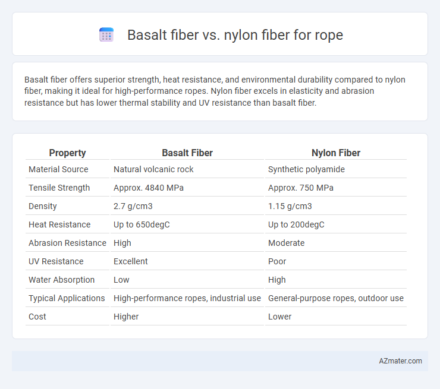Click 'High' in the Abrasion Resistance row

pos(122,243)
